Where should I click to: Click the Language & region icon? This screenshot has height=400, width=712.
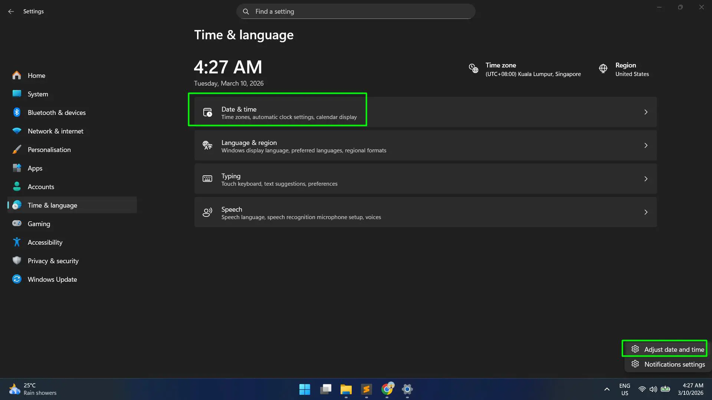(207, 145)
